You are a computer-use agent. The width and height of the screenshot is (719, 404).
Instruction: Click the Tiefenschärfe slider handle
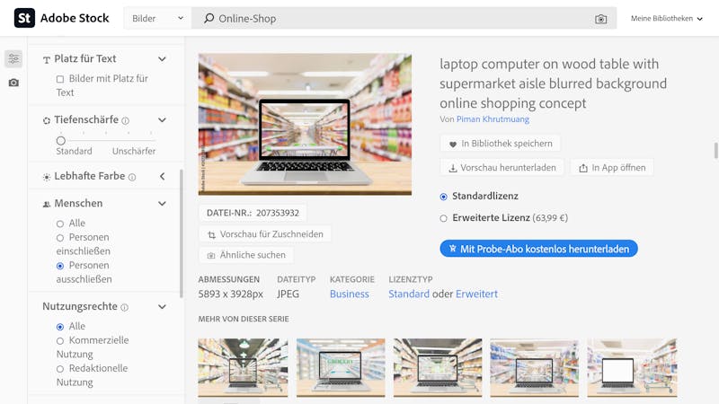coord(61,140)
